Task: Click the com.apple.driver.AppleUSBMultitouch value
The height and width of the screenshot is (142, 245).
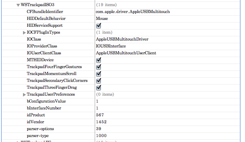Action: [x=133, y=12]
